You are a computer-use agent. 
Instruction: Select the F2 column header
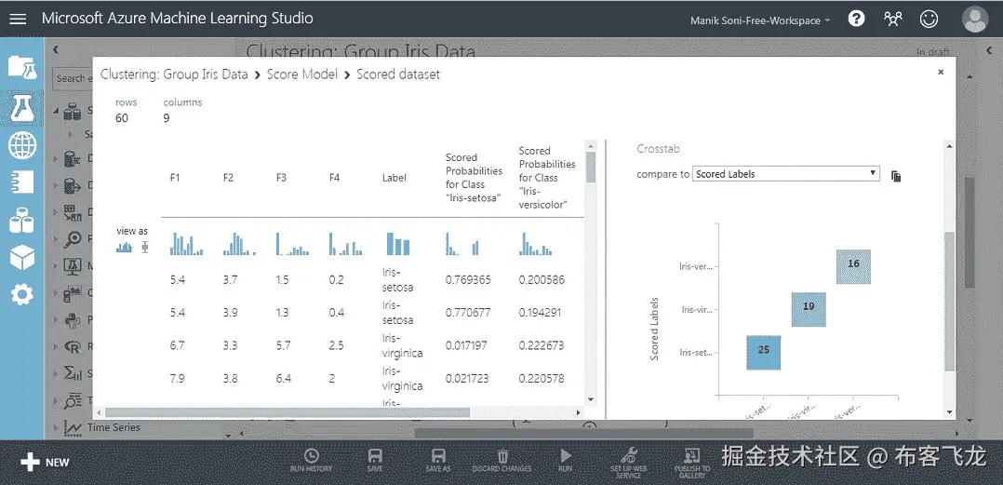[228, 178]
